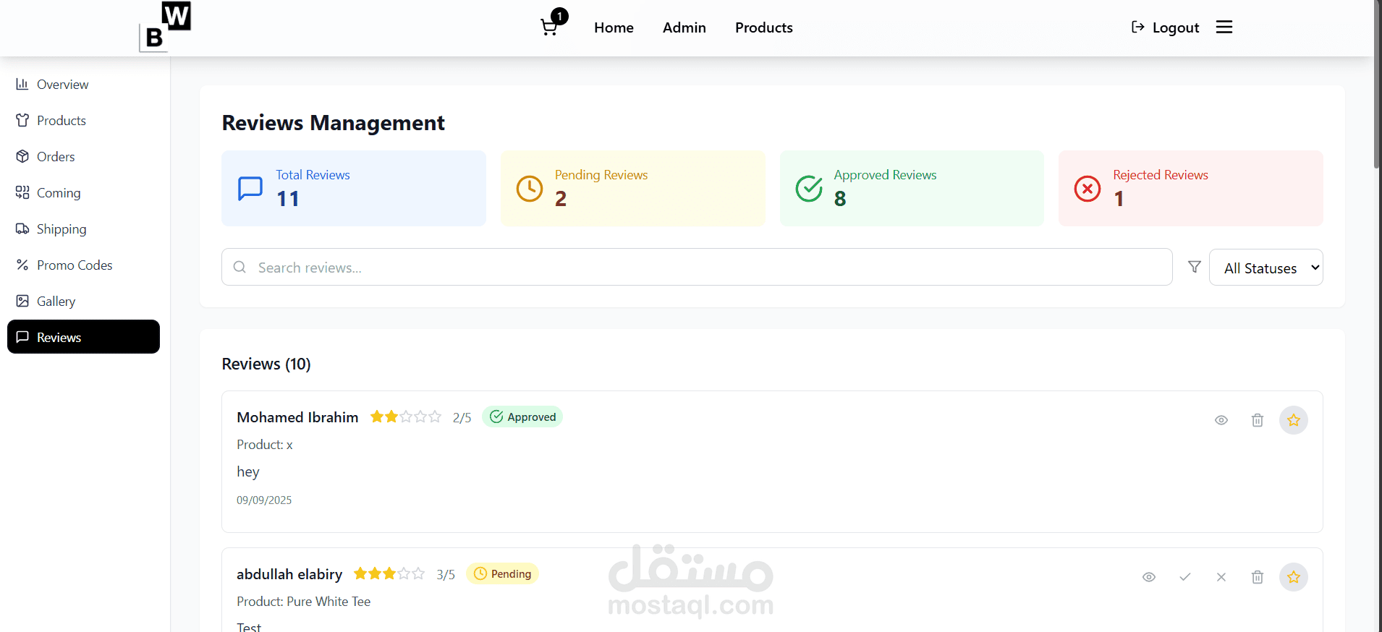Focus the Search reviews field

pyautogui.click(x=697, y=268)
